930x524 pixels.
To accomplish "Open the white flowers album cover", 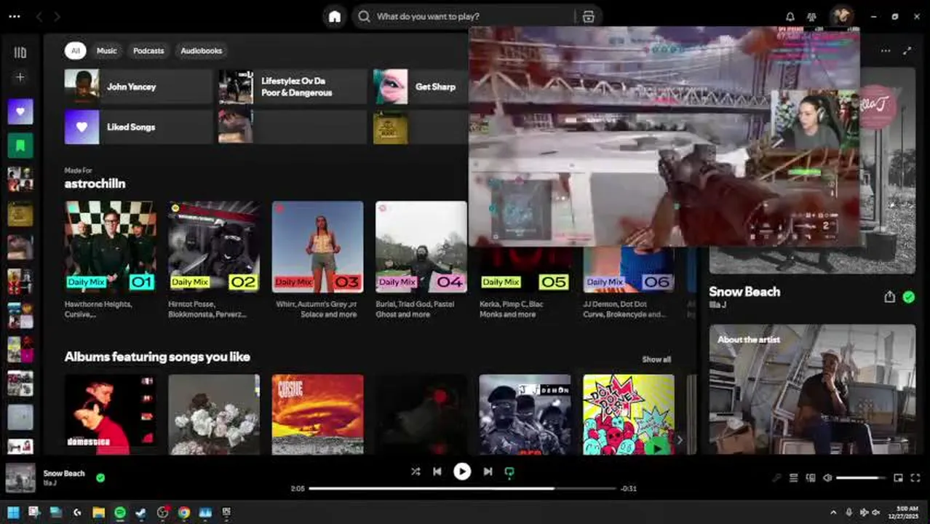I will pos(214,415).
